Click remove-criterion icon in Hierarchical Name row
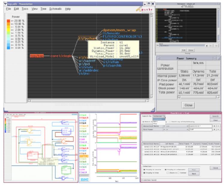 [x=218, y=126]
